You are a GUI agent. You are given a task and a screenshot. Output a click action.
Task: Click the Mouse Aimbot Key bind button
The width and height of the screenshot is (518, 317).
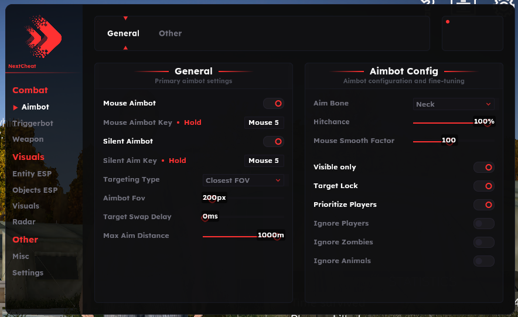[264, 122]
